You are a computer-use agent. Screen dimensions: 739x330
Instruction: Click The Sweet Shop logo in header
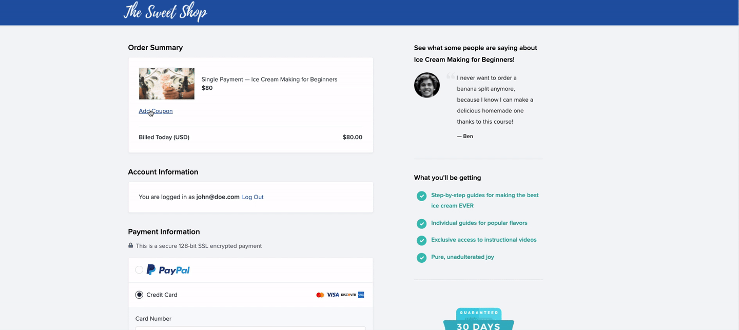click(x=165, y=11)
